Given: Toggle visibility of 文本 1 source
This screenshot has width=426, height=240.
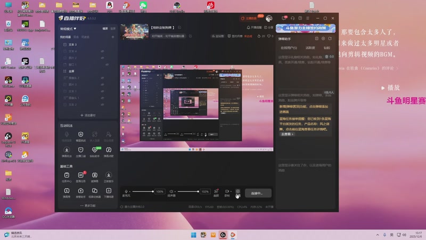Looking at the screenshot, I should click(102, 91).
